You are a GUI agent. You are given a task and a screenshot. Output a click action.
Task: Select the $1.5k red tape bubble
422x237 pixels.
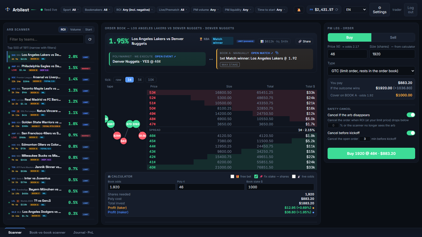[x=142, y=136]
